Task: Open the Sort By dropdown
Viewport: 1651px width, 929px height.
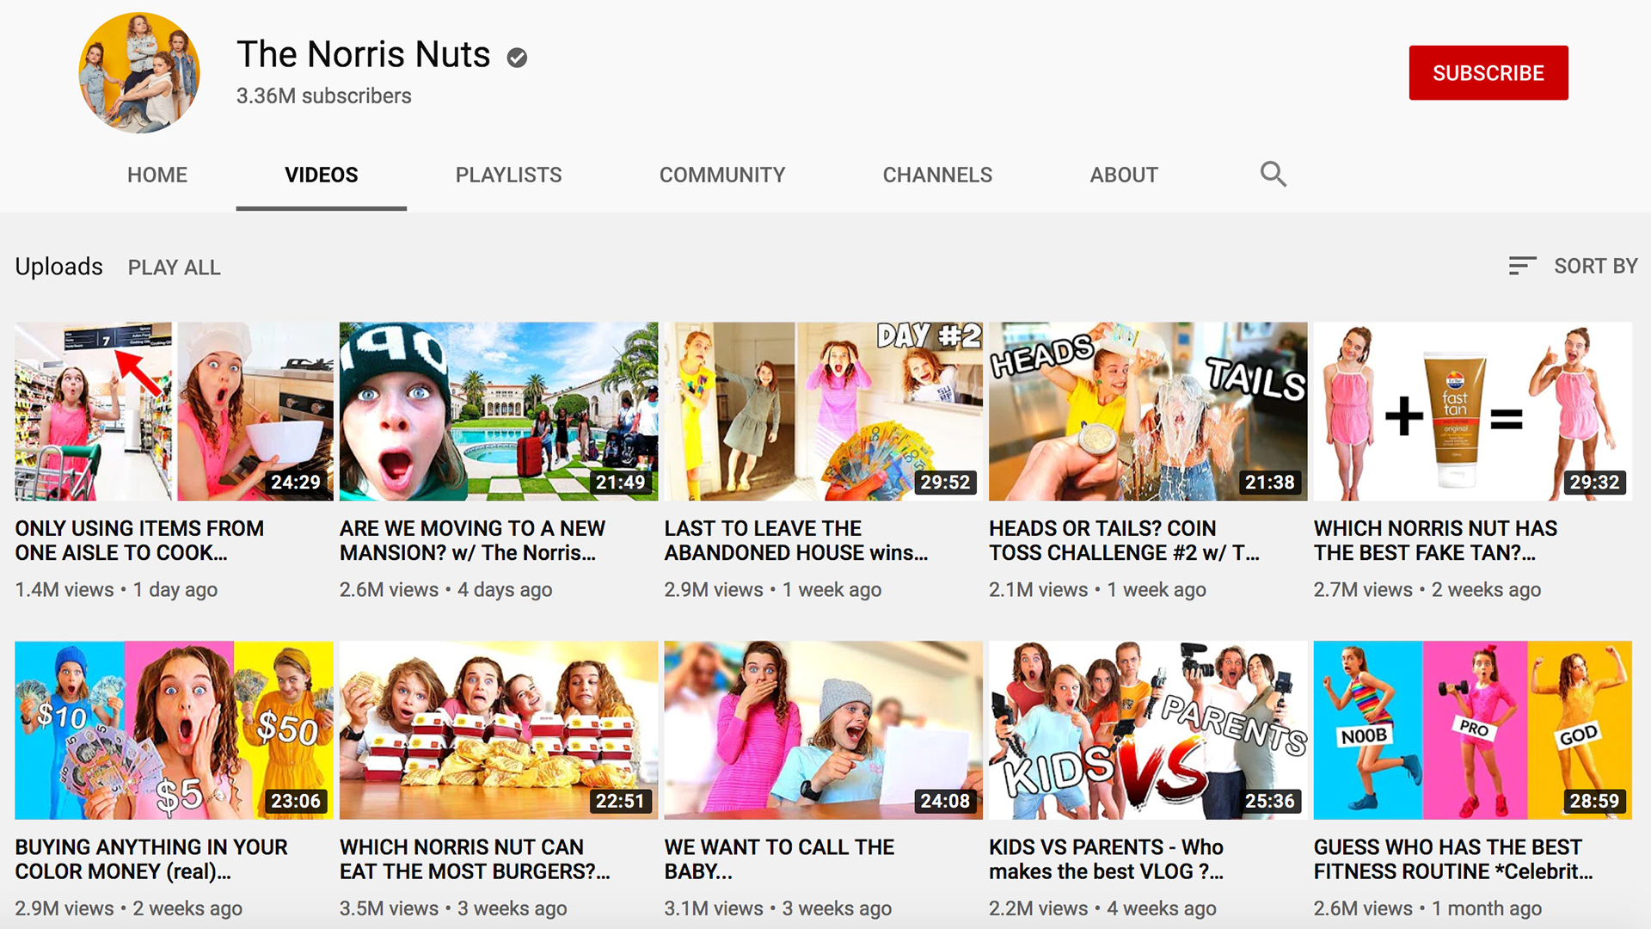Action: [1594, 266]
